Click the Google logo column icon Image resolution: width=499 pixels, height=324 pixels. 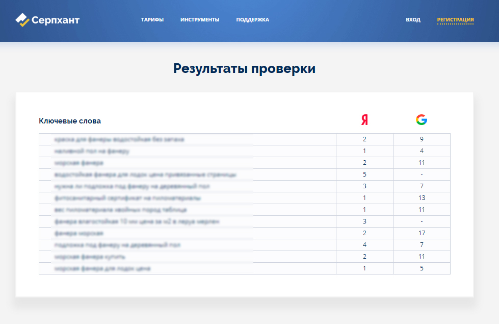[421, 120]
